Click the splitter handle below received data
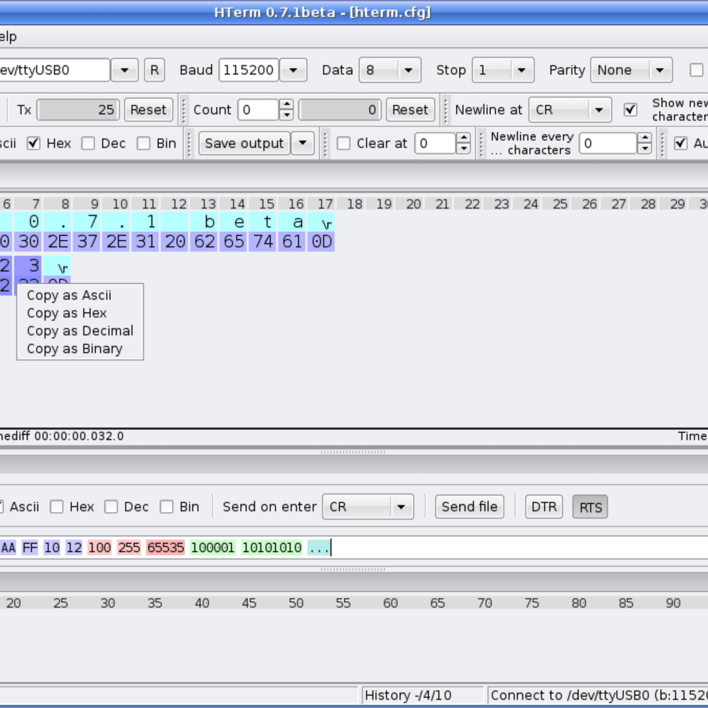The width and height of the screenshot is (708, 708). coord(353,452)
